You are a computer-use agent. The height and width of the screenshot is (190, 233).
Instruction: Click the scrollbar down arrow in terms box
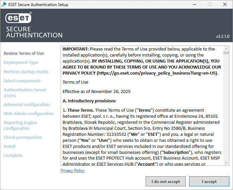[x=226, y=163]
